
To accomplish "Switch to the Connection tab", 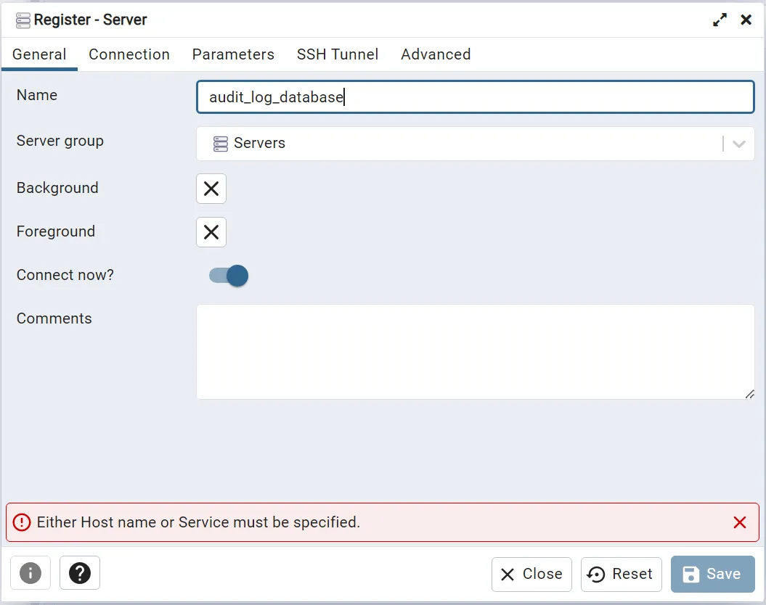I will click(129, 54).
